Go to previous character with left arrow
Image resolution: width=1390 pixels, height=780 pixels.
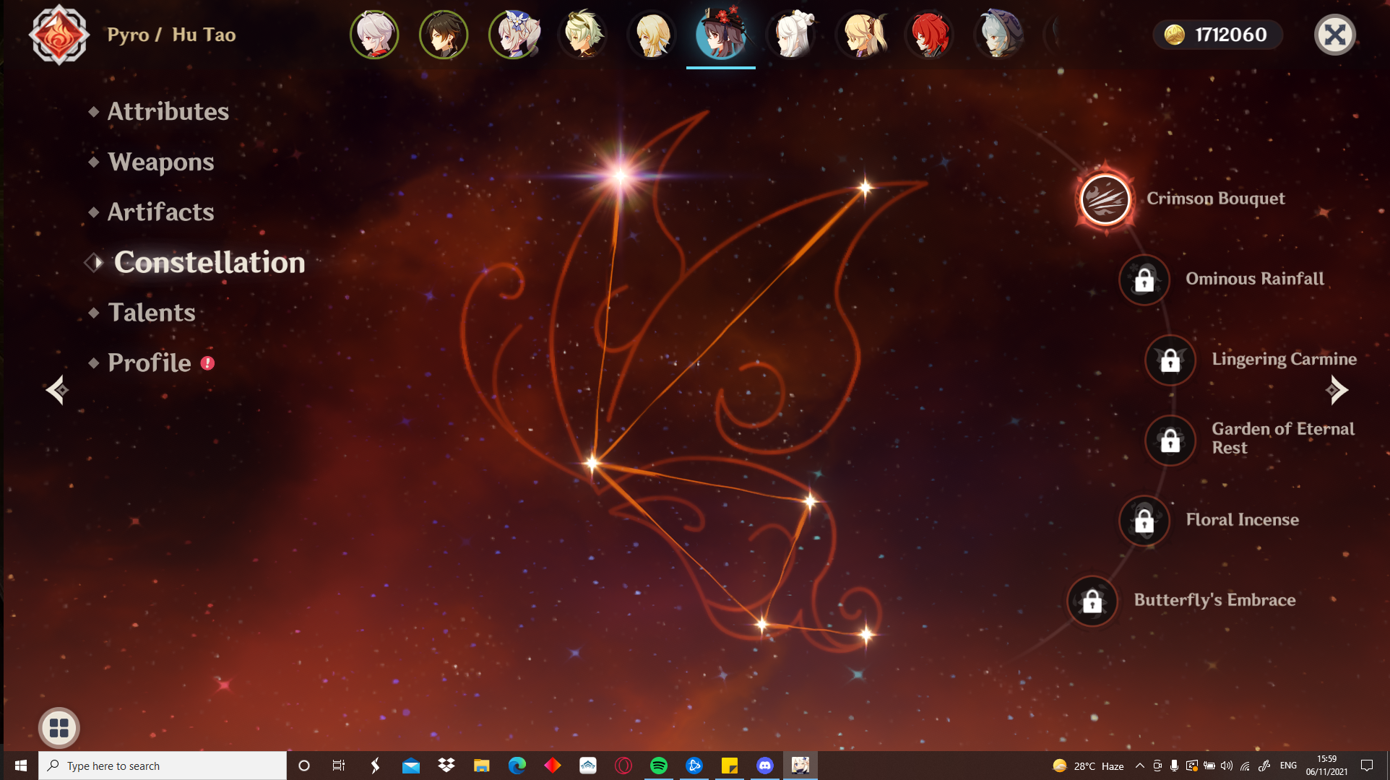click(57, 390)
